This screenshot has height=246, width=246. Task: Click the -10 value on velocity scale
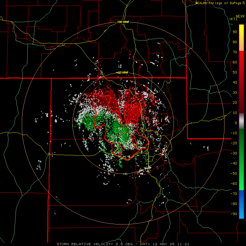pyautogui.click(x=234, y=133)
